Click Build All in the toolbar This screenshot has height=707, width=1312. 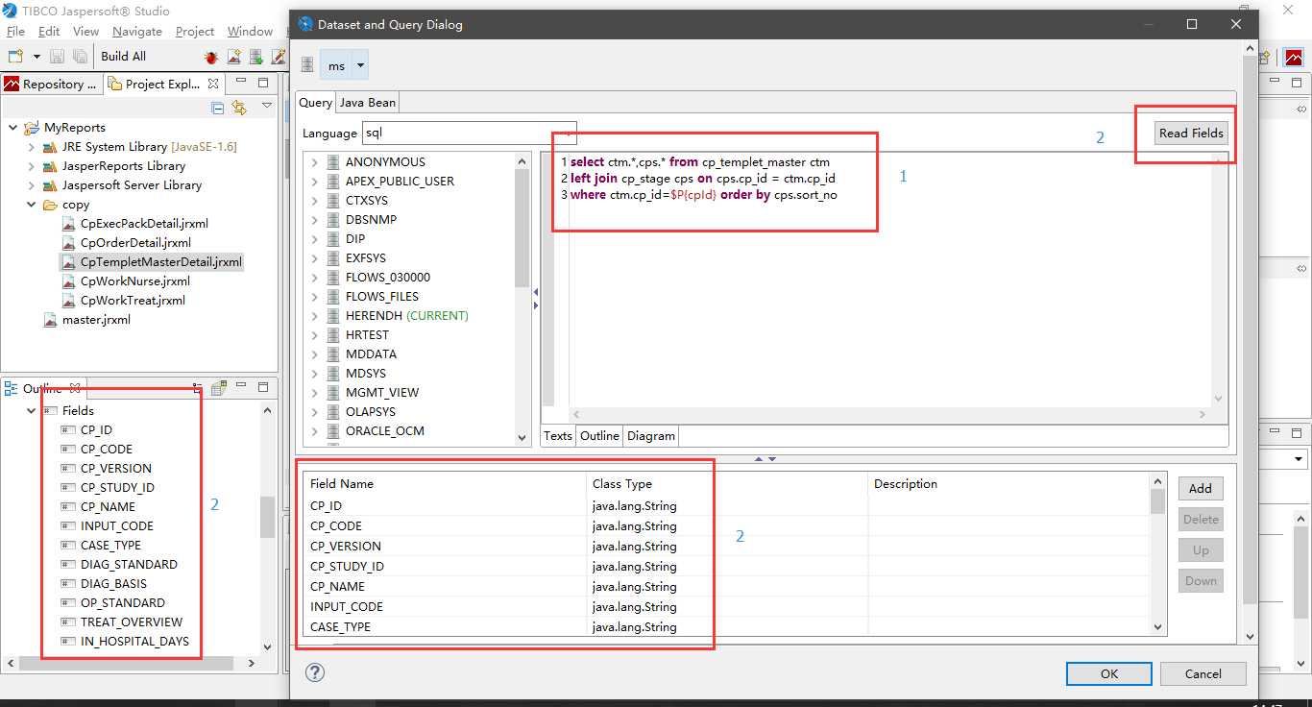pos(123,57)
